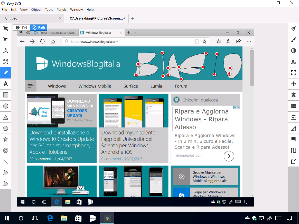The image size is (299, 224).
Task: Click the Home icon in embedded Edge toolbar
Action: tap(53, 41)
